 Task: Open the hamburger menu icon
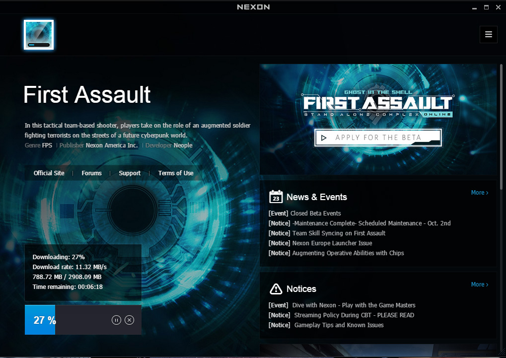[489, 34]
